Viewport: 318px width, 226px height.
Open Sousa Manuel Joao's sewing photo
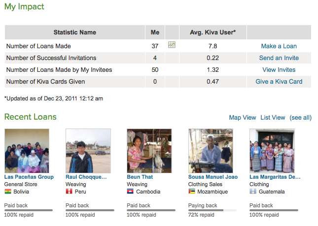tap(211, 151)
